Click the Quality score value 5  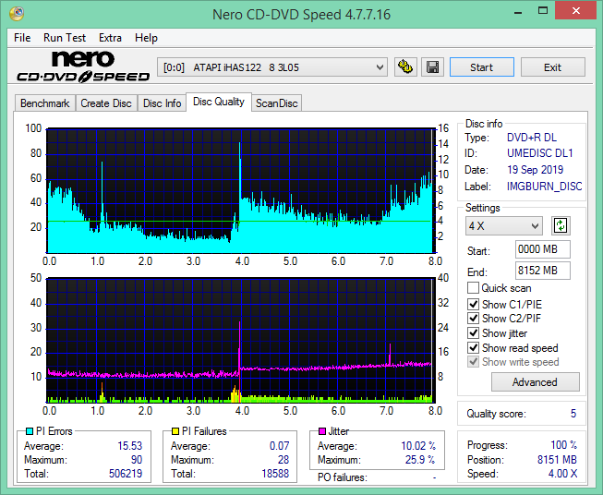573,414
